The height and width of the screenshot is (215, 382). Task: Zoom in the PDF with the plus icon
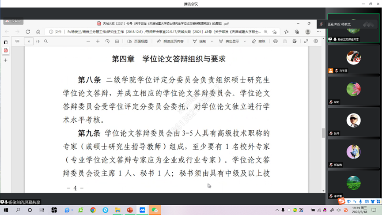click(98, 41)
